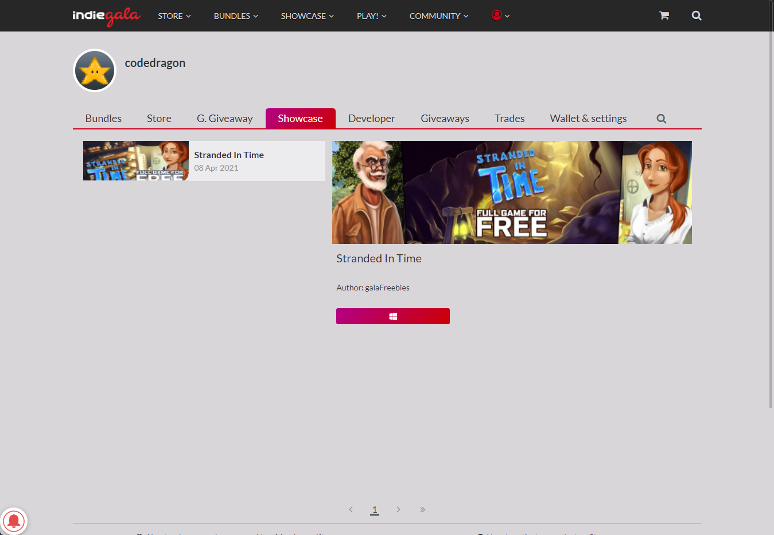The image size is (774, 535).
Task: Expand the SHOWCASE dropdown menu
Action: tap(307, 16)
